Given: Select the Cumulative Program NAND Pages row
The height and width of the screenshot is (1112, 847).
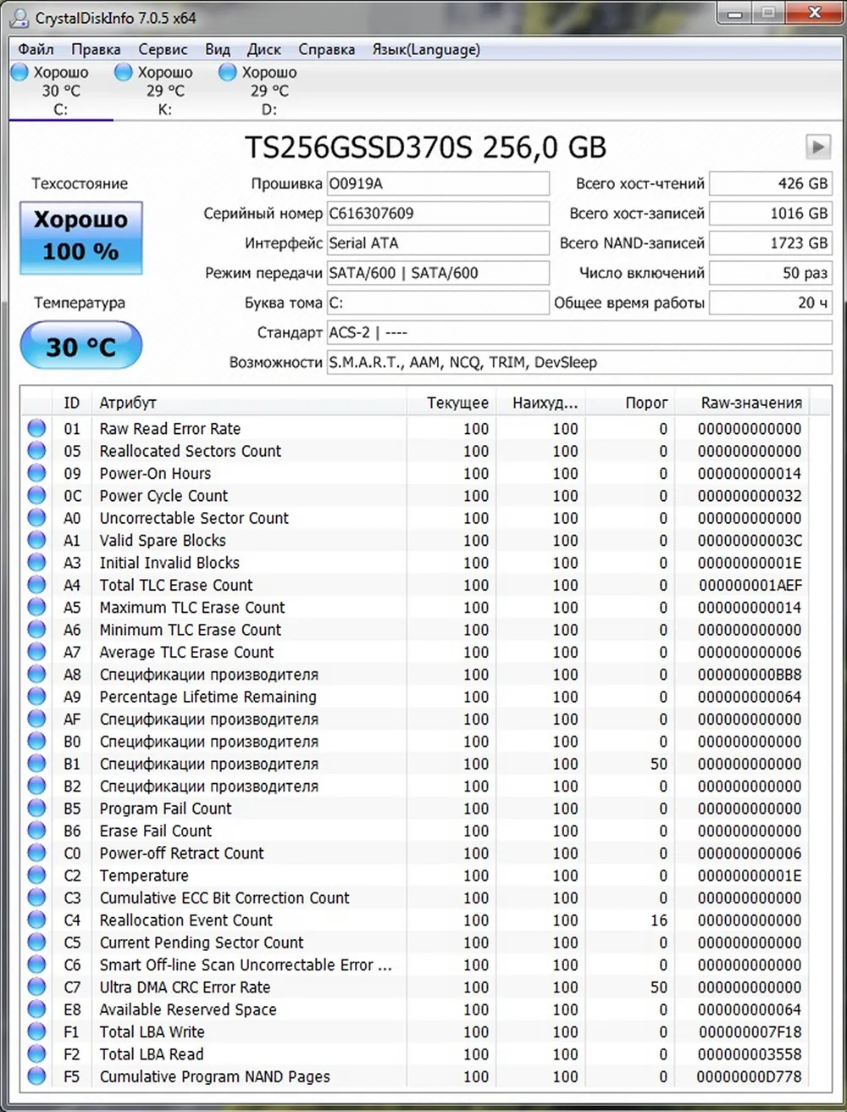Looking at the screenshot, I should [415, 1076].
